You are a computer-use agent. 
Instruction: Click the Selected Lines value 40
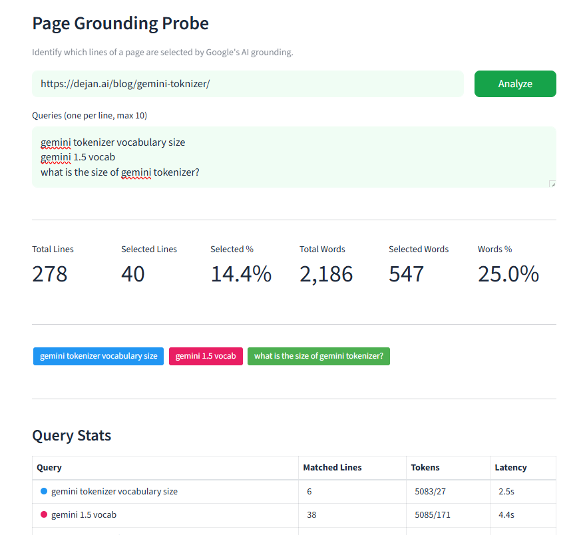[133, 274]
